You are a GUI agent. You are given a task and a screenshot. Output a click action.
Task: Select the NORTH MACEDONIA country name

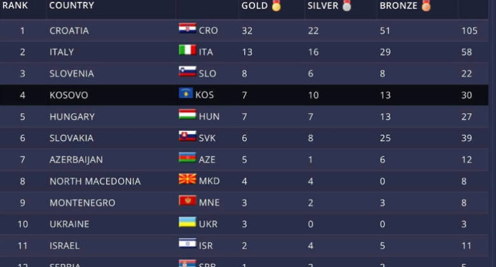(x=95, y=181)
